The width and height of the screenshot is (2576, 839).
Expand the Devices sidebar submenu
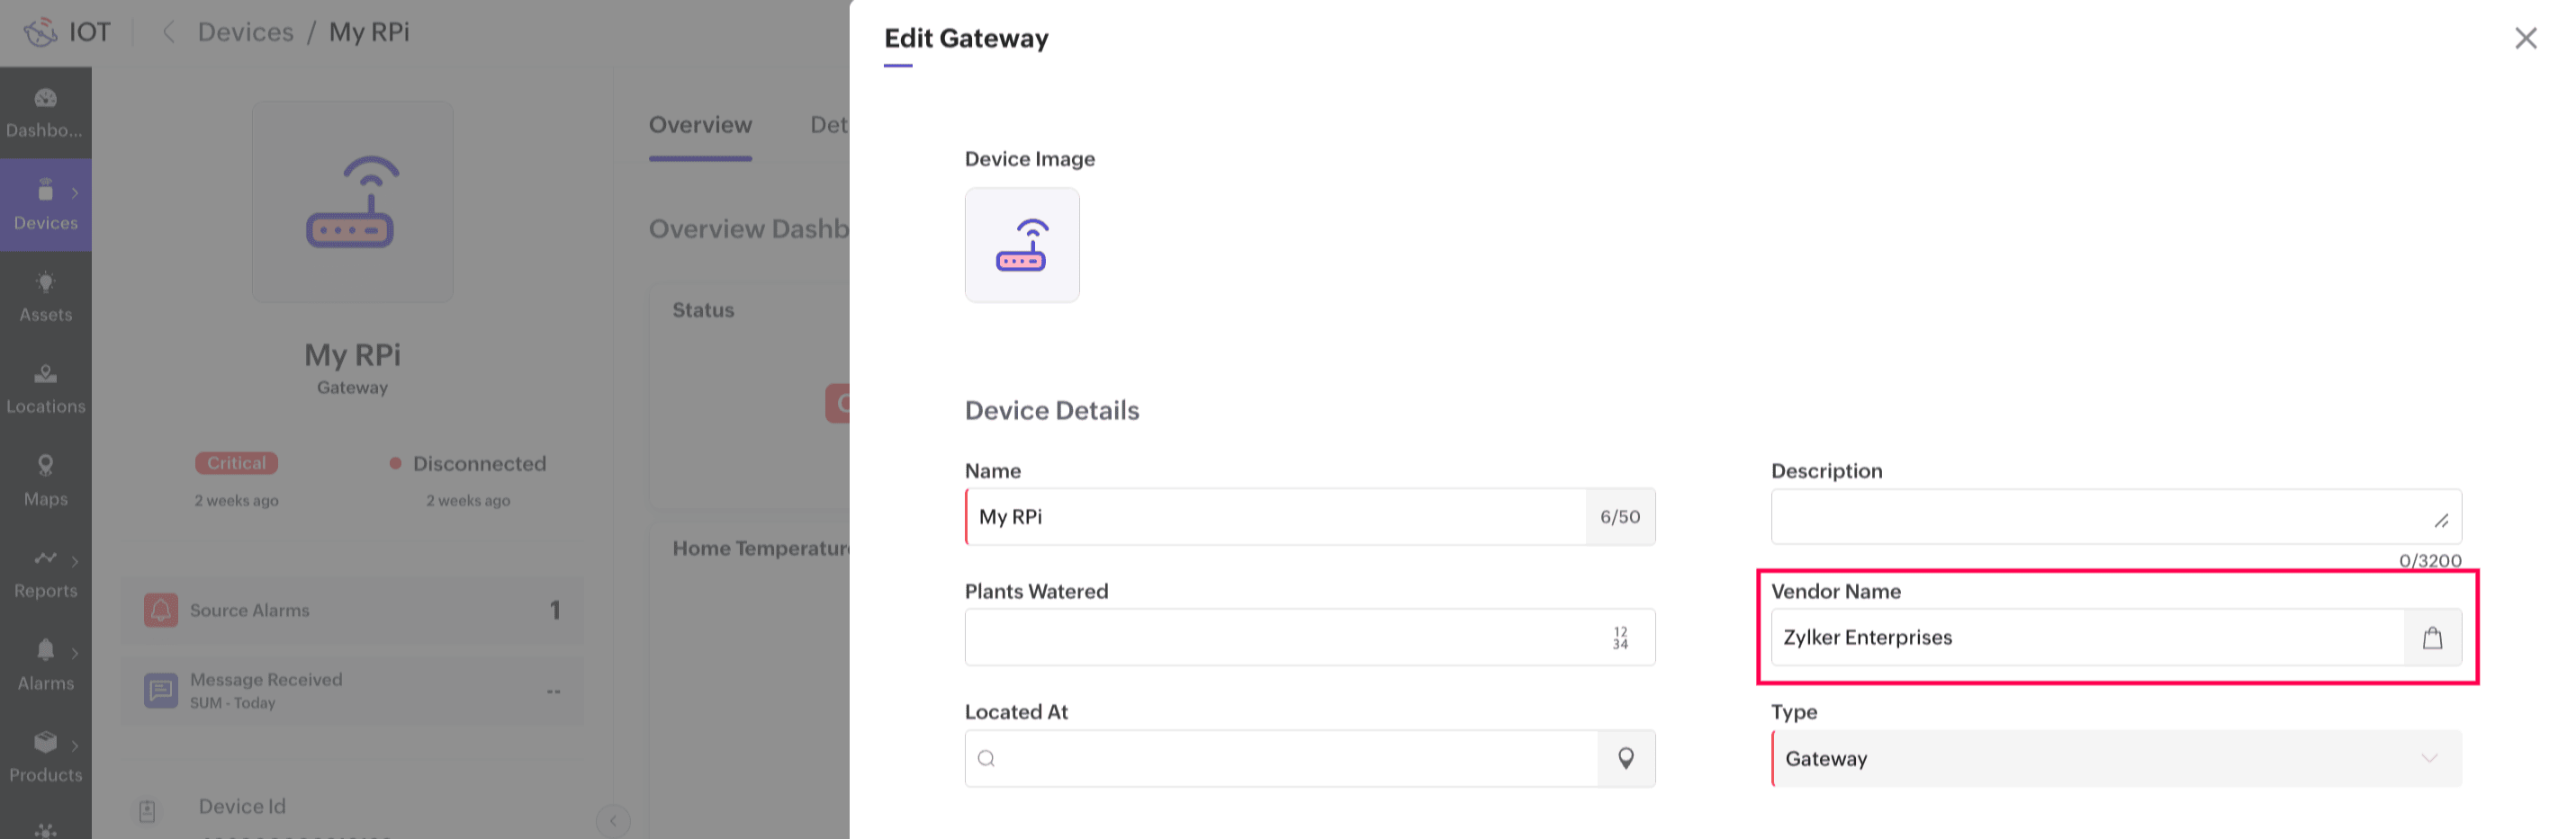point(75,192)
